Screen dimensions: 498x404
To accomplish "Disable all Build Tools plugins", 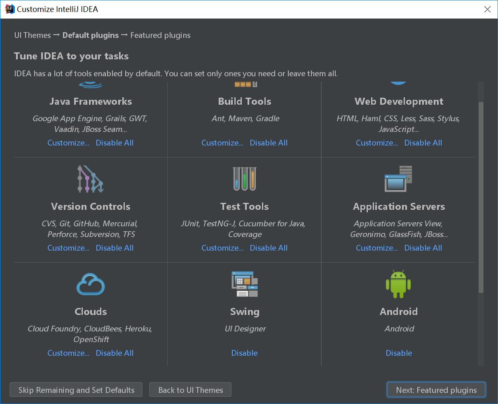I will 269,143.
